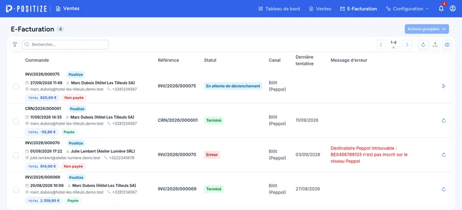Click Non payée badge on INV/2026/000075
The image size is (462, 210).
coord(74,97)
